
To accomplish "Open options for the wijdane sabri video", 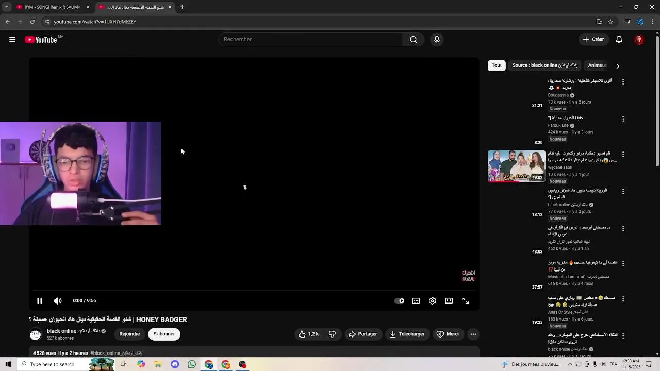I will click(623, 155).
